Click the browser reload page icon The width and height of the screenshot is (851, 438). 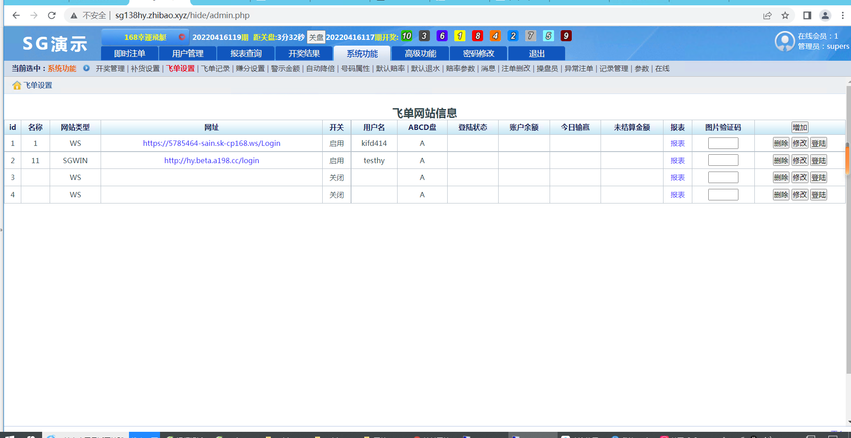coord(52,15)
